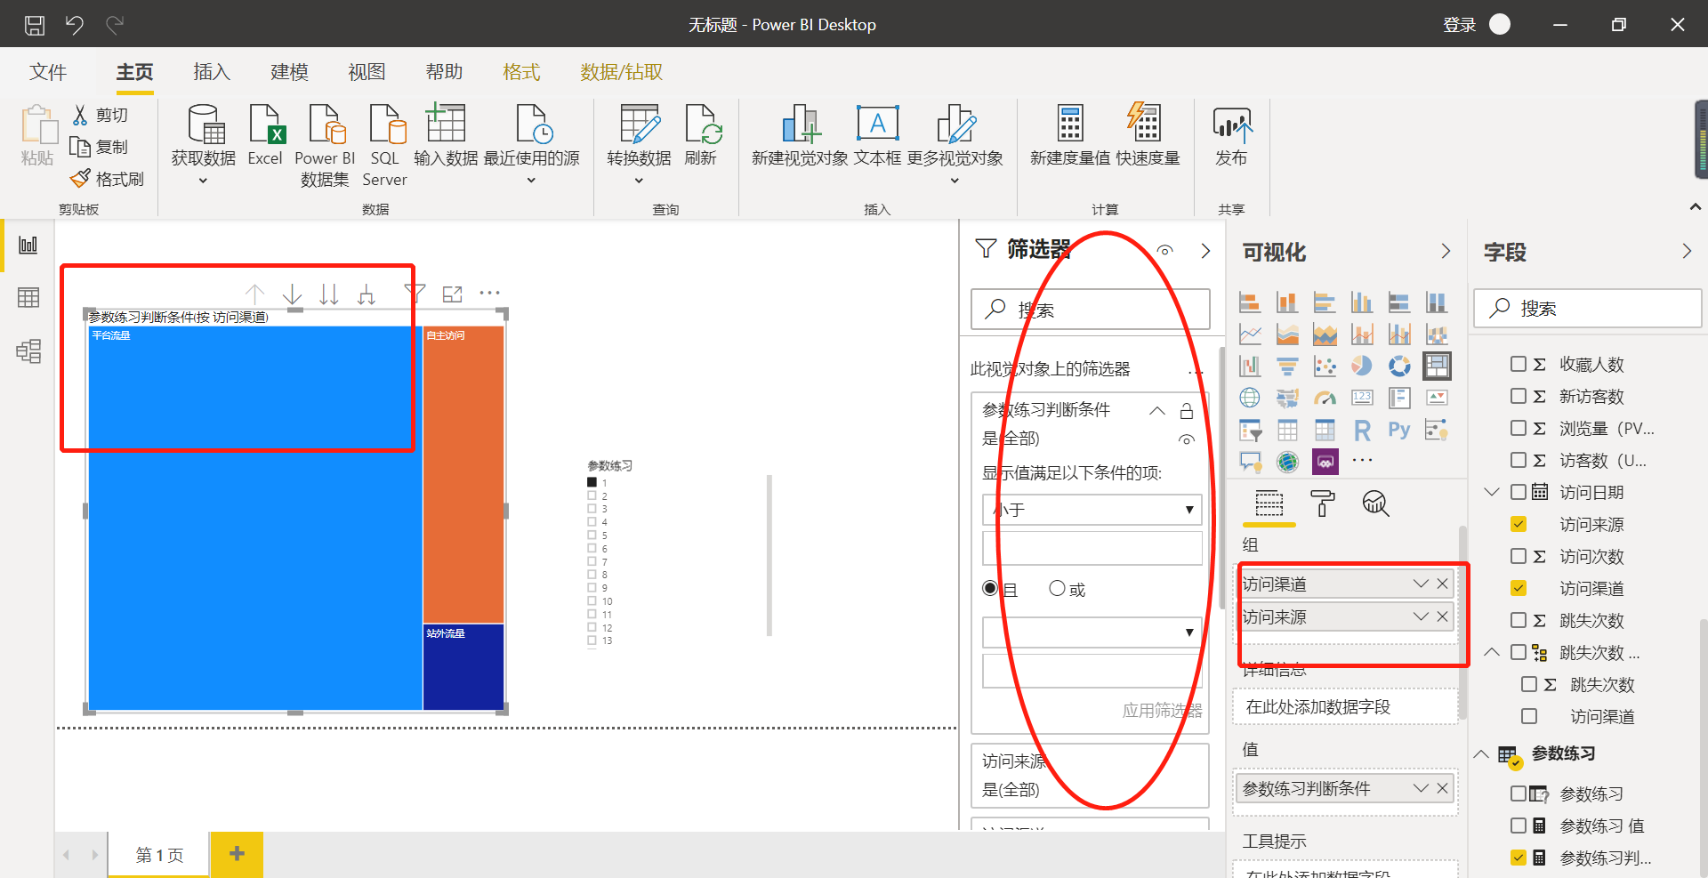This screenshot has height=878, width=1708.
Task: Click the Save icon in title bar
Action: point(35,25)
